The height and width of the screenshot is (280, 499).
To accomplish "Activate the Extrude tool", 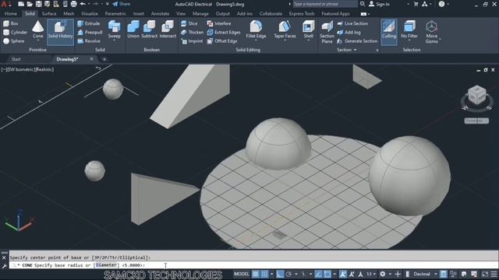I will point(89,23).
